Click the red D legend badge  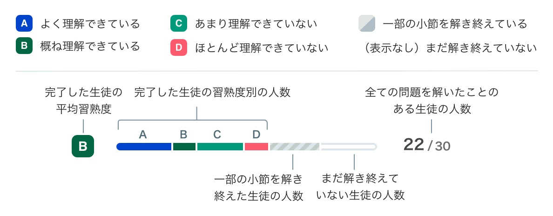pyautogui.click(x=179, y=47)
